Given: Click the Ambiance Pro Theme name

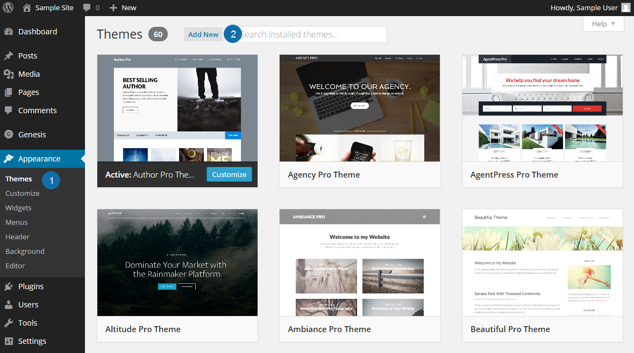Looking at the screenshot, I should [329, 329].
